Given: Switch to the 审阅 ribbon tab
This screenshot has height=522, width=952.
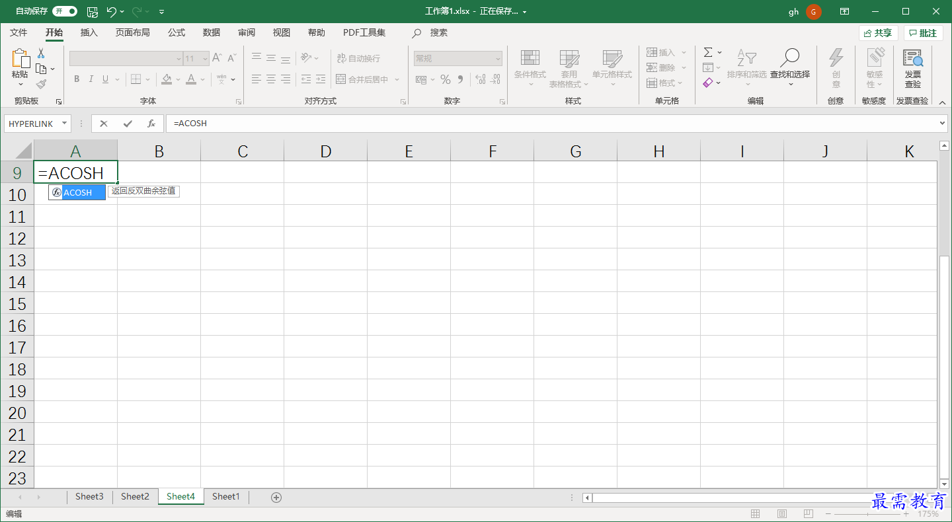Looking at the screenshot, I should click(247, 32).
